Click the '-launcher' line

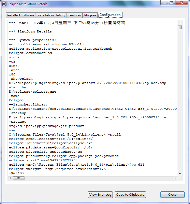coord(19,87)
